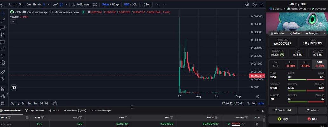Screen dimensions: 328x127
Task: Click the Website link button
Action: point(277,33)
